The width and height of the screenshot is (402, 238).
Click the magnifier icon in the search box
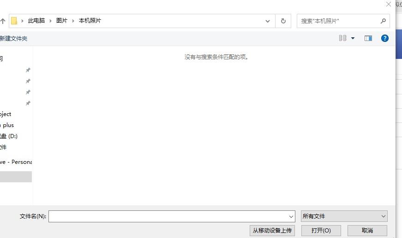pyautogui.click(x=383, y=21)
